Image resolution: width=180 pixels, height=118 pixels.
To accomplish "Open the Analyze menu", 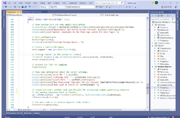I will [x=56, y=3].
